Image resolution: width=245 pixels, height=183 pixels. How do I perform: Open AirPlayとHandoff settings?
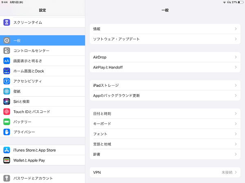(165, 67)
